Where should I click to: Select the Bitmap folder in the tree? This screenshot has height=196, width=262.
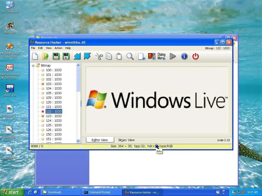(x=46, y=66)
